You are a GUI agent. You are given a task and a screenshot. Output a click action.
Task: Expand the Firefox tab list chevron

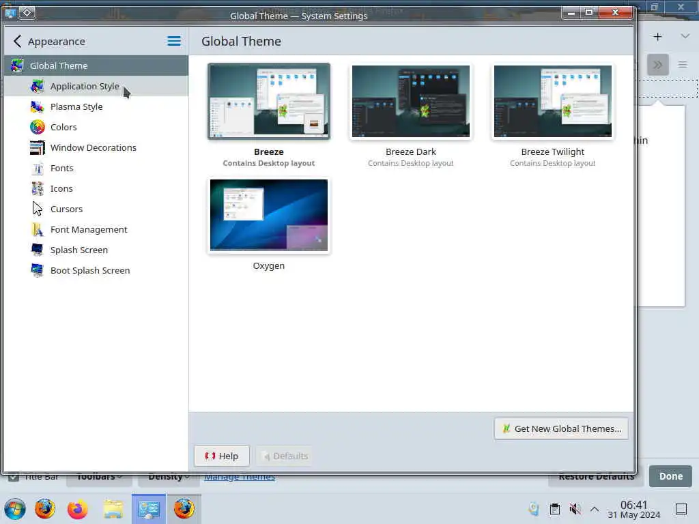point(685,36)
